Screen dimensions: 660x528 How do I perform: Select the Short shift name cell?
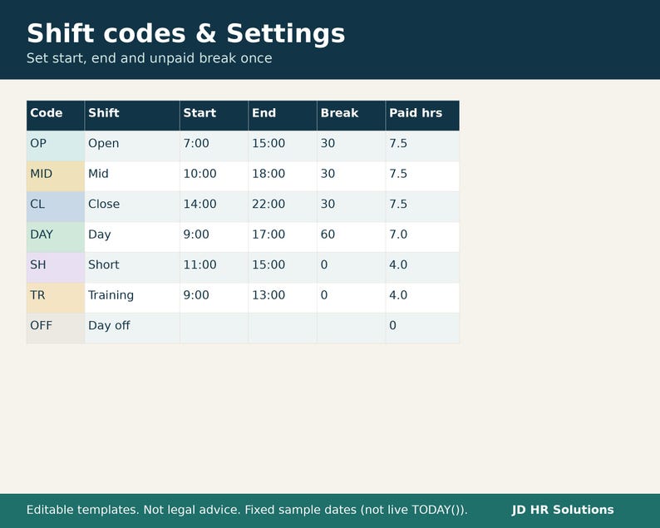pos(132,267)
